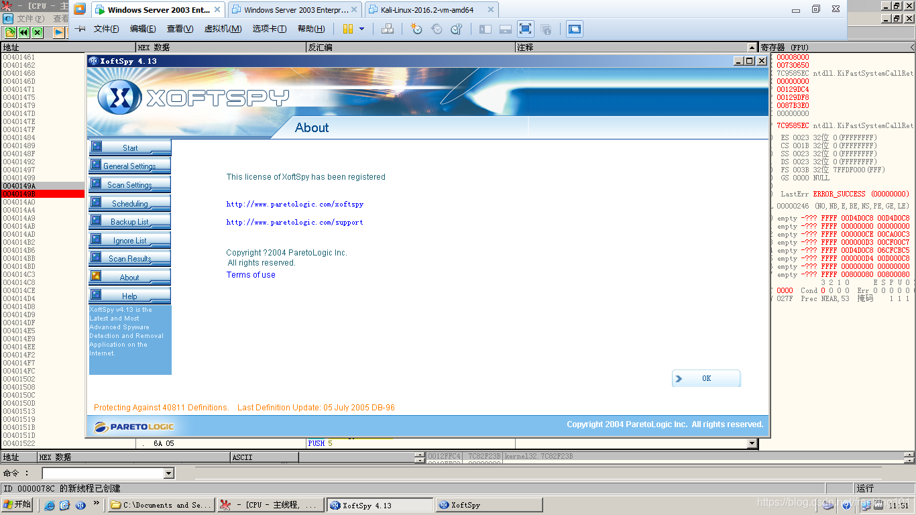The height and width of the screenshot is (515, 916).
Task: Select About in the XoftSpy sidebar
Action: (x=130, y=277)
